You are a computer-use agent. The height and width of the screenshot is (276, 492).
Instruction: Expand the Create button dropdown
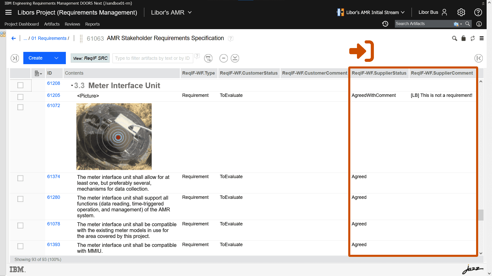(x=56, y=58)
